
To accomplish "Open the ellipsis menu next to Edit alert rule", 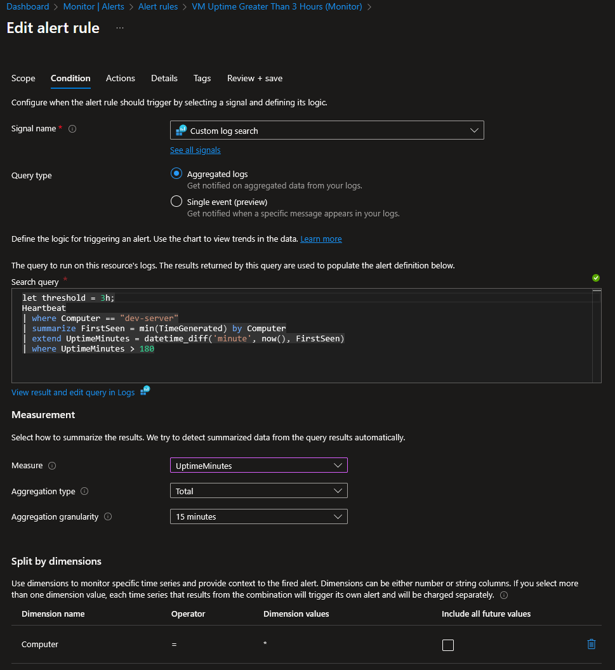I will [x=120, y=28].
